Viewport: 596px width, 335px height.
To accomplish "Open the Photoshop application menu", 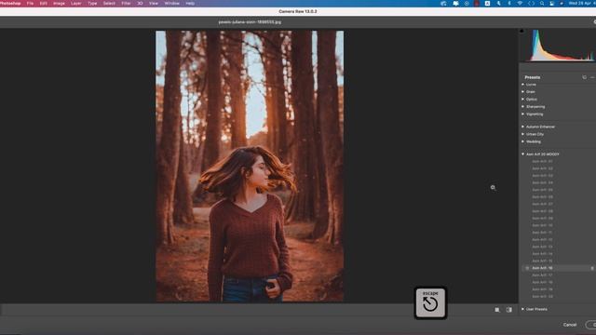I will 10,4.
